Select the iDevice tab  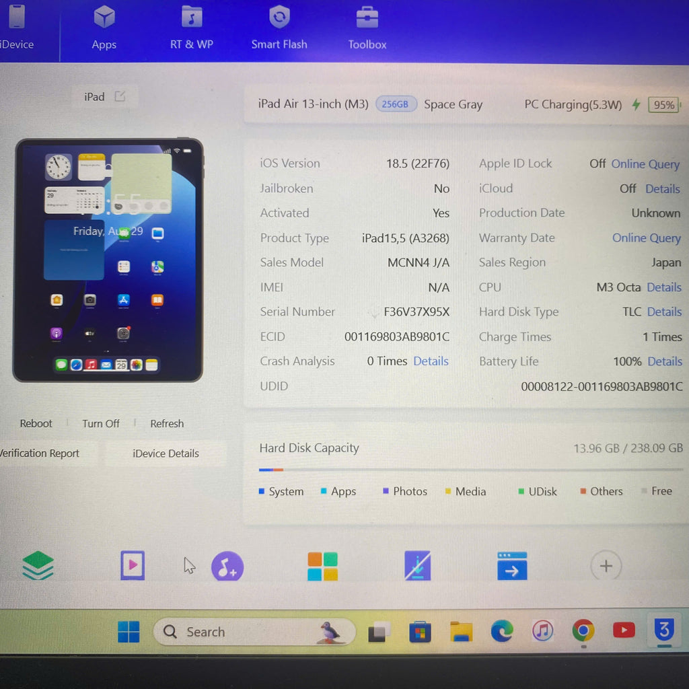tap(17, 27)
